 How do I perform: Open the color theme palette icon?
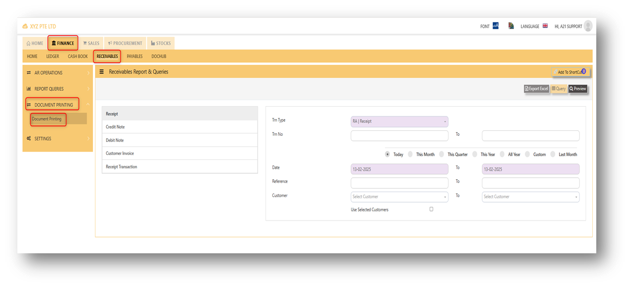tap(511, 26)
